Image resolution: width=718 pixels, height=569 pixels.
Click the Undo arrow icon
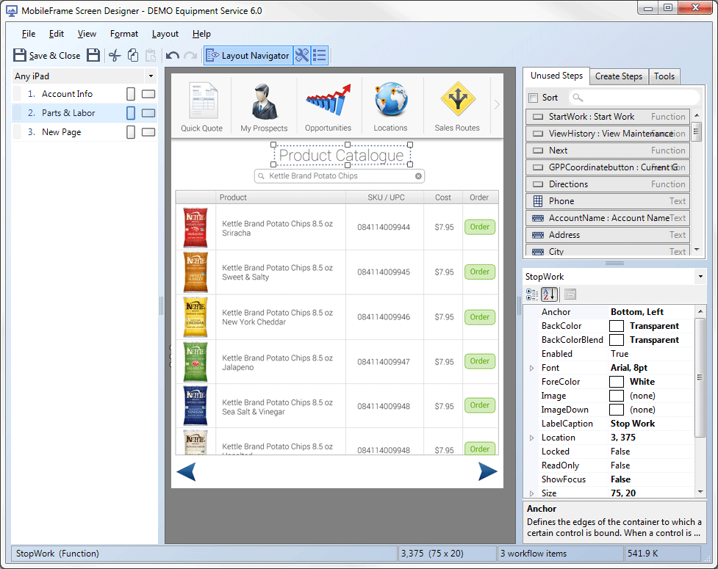(x=172, y=55)
